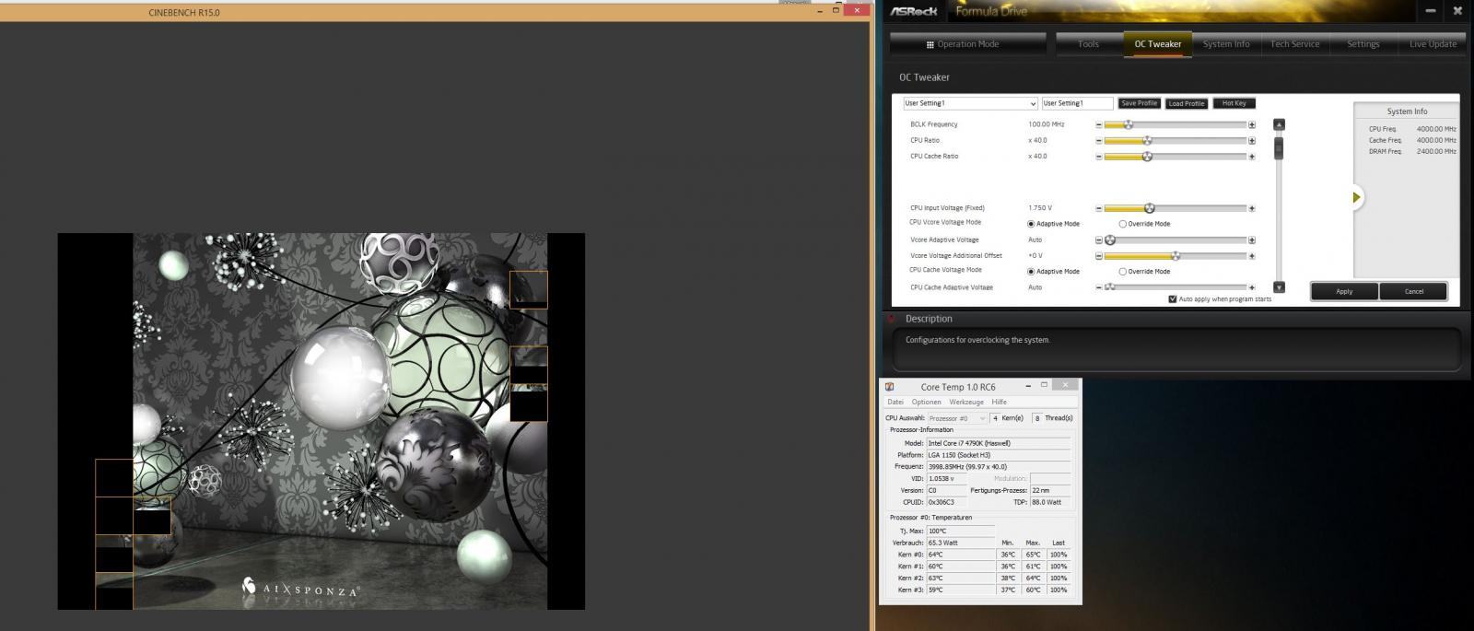Click the Hot Key button
Viewport: 1474px width, 631px height.
[1234, 103]
